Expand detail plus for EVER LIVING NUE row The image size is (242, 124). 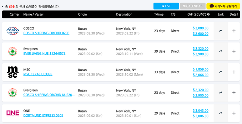tap(234, 51)
